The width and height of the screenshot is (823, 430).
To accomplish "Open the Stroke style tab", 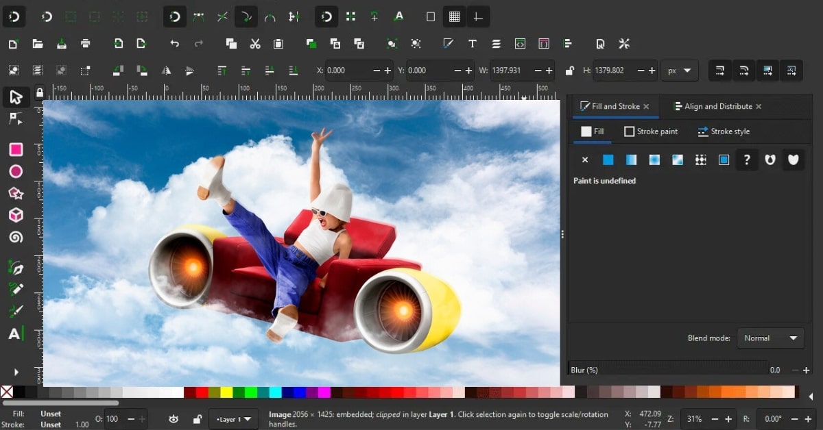I will pyautogui.click(x=724, y=131).
